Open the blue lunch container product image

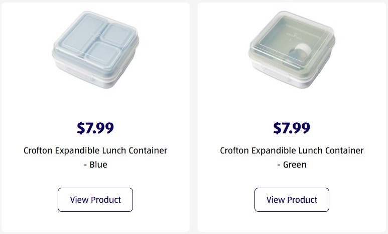coord(95,50)
